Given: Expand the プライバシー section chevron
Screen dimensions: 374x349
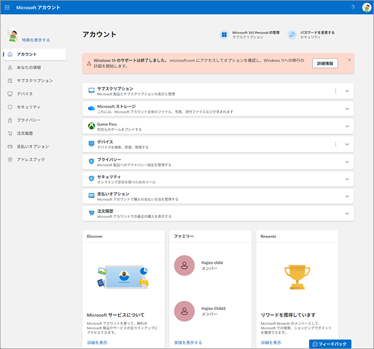Looking at the screenshot, I should pos(347,162).
